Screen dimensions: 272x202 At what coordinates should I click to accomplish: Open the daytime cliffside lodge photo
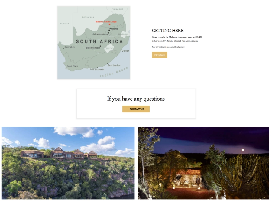68,163
